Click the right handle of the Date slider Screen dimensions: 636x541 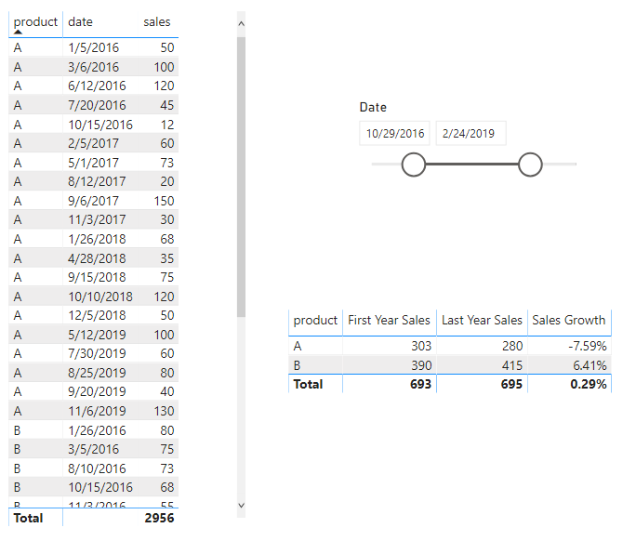(530, 165)
